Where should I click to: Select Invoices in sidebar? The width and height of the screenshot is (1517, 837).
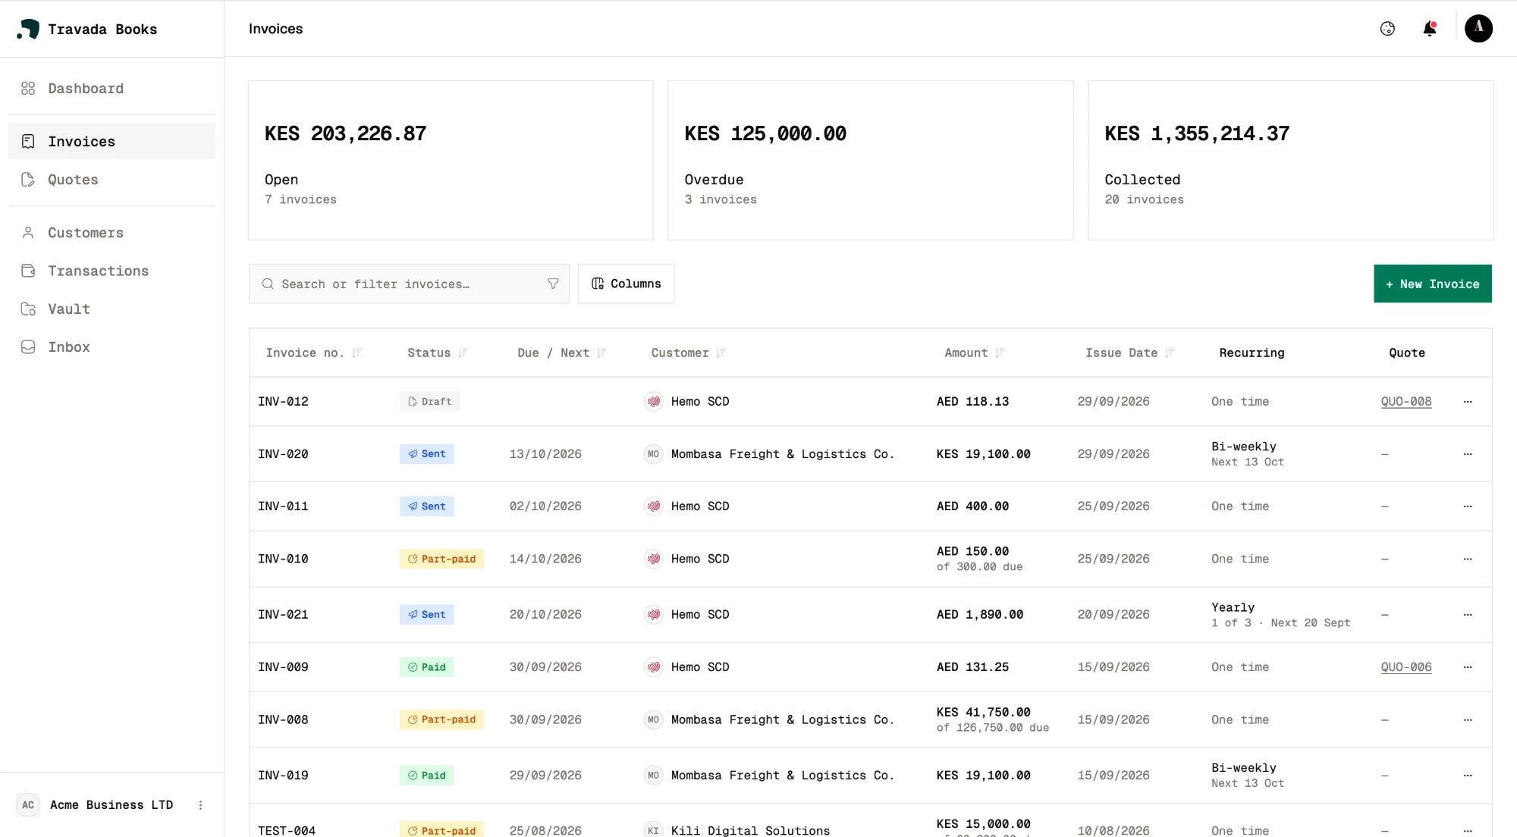click(x=111, y=142)
